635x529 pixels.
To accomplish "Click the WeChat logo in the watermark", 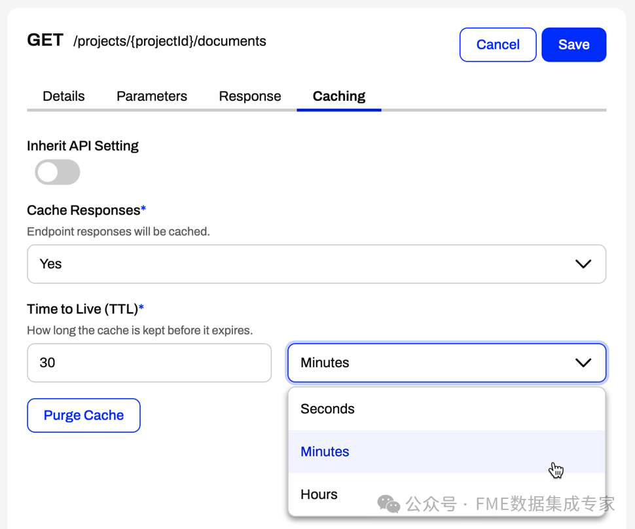I will coord(389,503).
